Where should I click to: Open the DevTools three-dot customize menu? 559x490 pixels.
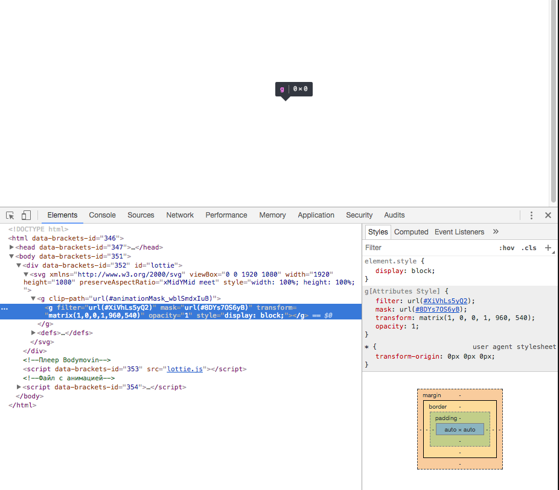[531, 215]
